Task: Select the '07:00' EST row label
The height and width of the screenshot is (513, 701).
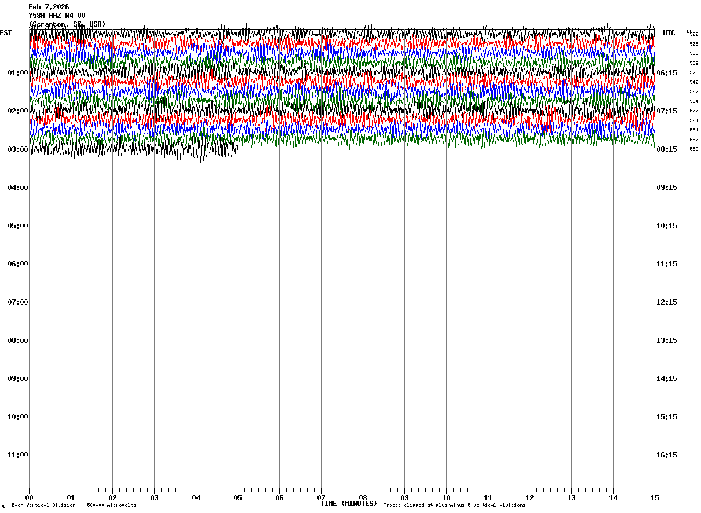Action: coord(18,302)
